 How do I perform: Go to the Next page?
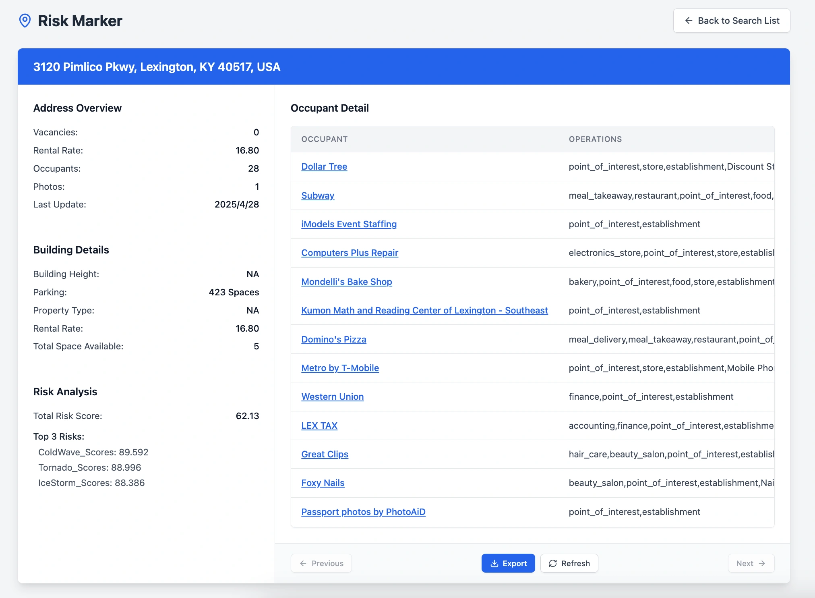(x=751, y=563)
